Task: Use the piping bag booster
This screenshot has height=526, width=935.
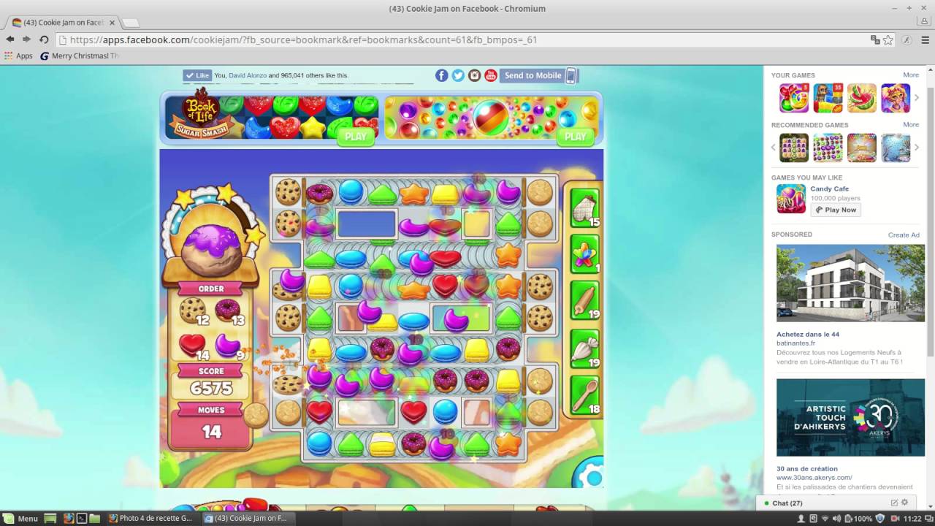Action: coord(584,348)
